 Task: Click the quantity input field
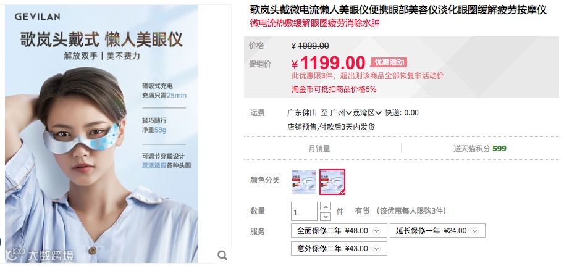click(304, 211)
